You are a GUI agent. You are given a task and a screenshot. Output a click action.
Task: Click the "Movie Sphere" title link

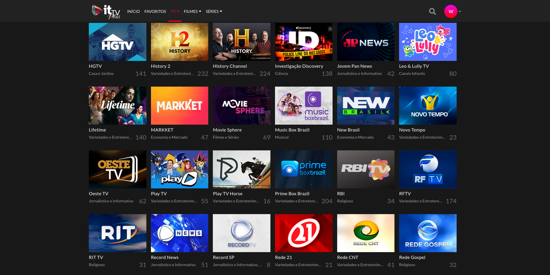pos(227,130)
